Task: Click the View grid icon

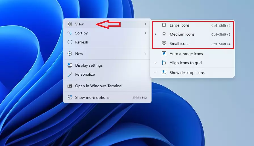Action: click(70, 24)
